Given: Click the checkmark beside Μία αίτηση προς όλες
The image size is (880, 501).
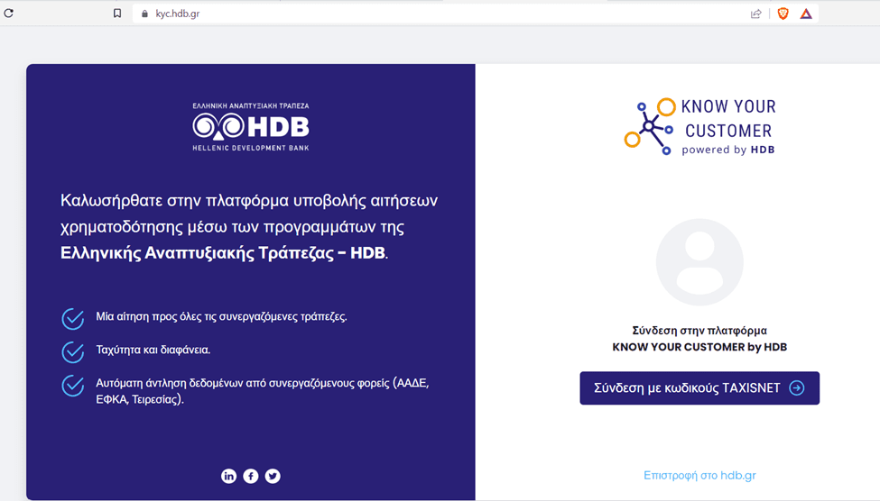Looking at the screenshot, I should tap(73, 318).
